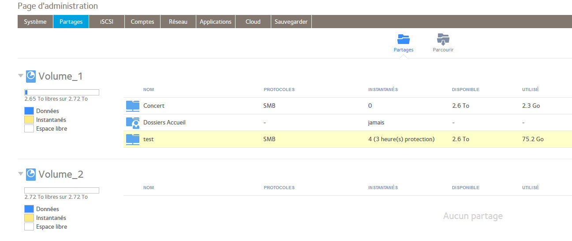Collapse the Volume_2 section
Image resolution: width=572 pixels, height=241 pixels.
tap(21, 174)
